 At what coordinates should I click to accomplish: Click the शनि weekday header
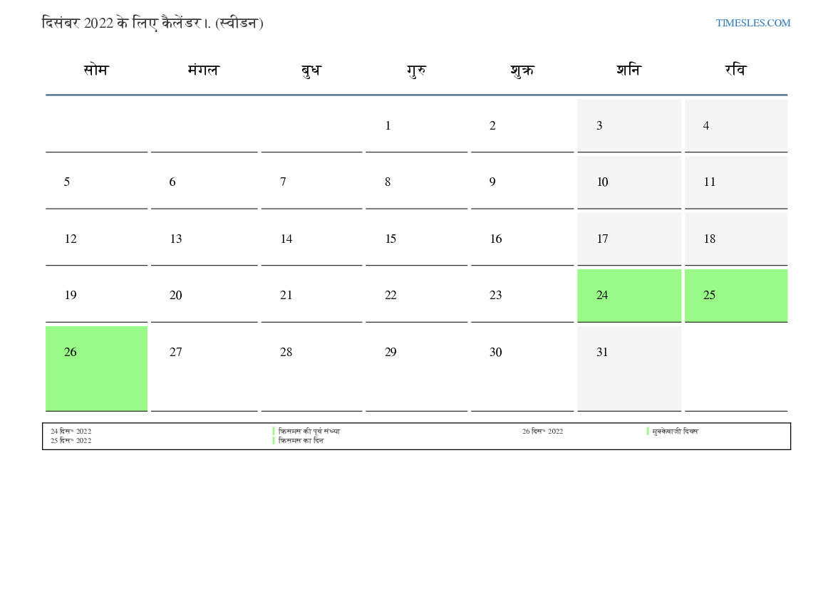pos(628,70)
